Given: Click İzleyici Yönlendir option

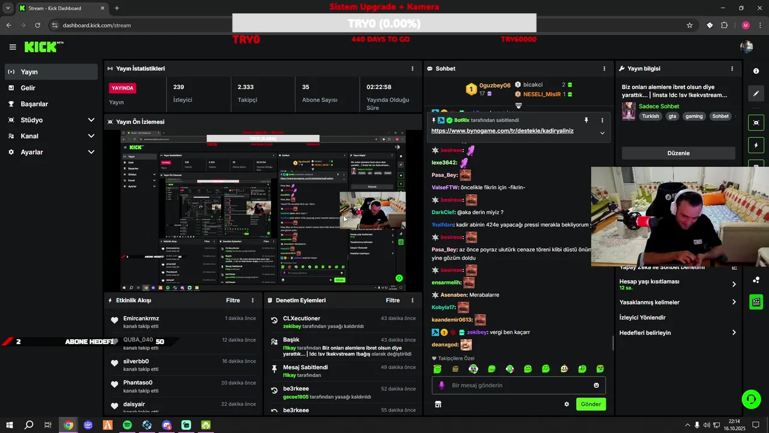Looking at the screenshot, I should (642, 318).
